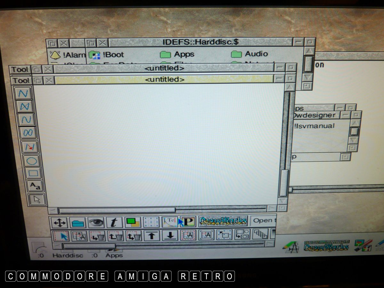Open the Audio folder
The width and height of the screenshot is (384, 288).
point(249,54)
